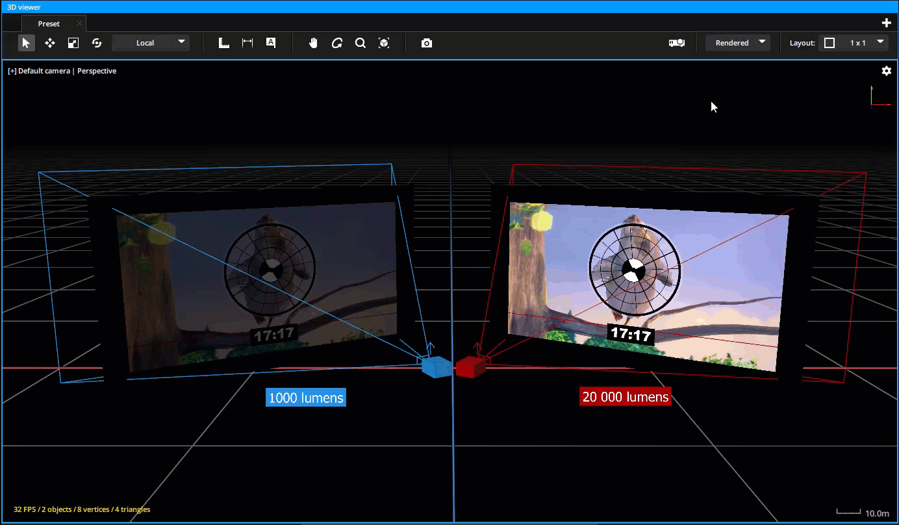Switch to the Preset tab
The width and height of the screenshot is (899, 525).
point(48,23)
